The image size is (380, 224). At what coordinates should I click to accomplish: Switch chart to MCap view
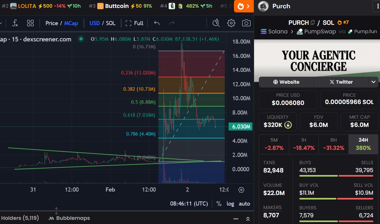coord(71,23)
